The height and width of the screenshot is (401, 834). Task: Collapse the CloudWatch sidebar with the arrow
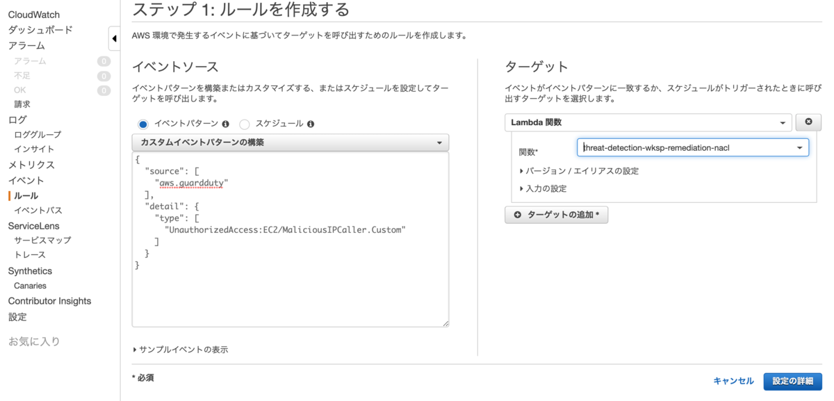[115, 38]
